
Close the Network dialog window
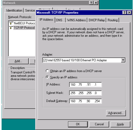[96, 3]
